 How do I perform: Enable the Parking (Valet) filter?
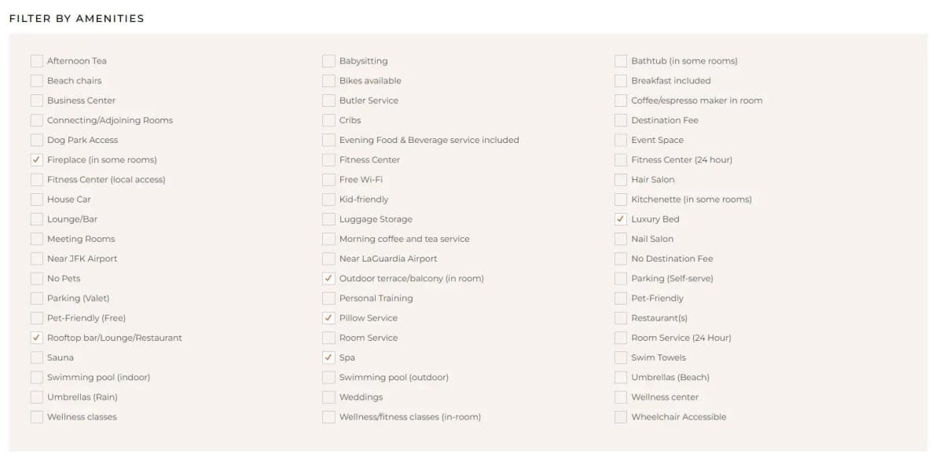click(36, 298)
